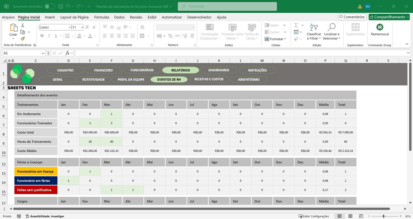Viewport: 413px width, 219px height.
Task: Click the percent style icon
Action: pyautogui.click(x=170, y=36)
